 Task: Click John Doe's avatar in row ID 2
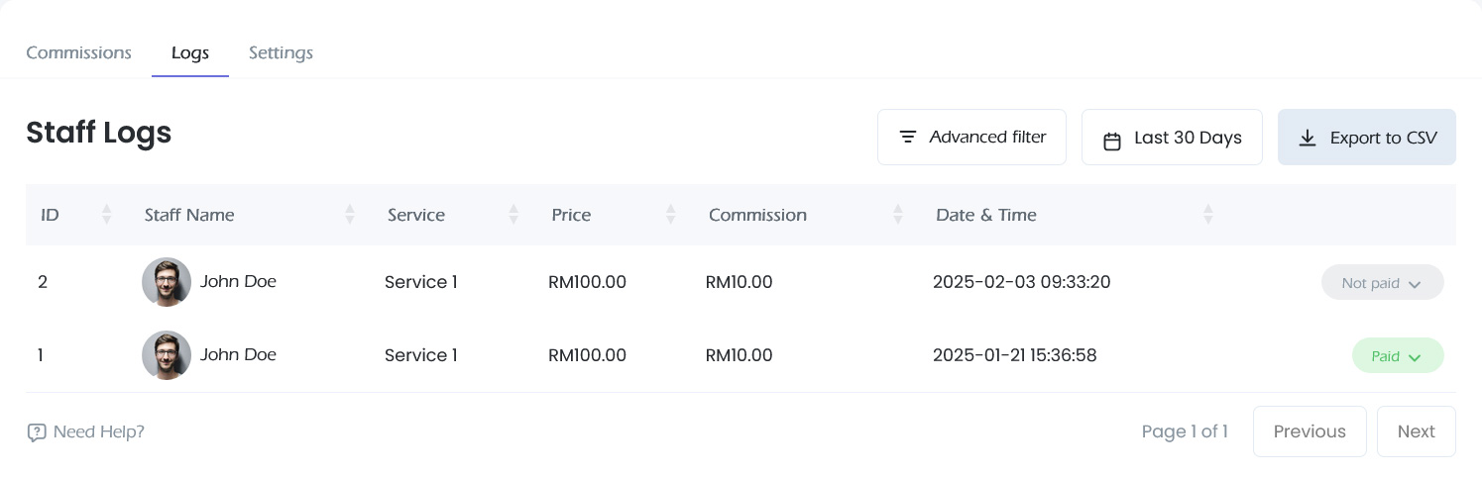point(167,282)
